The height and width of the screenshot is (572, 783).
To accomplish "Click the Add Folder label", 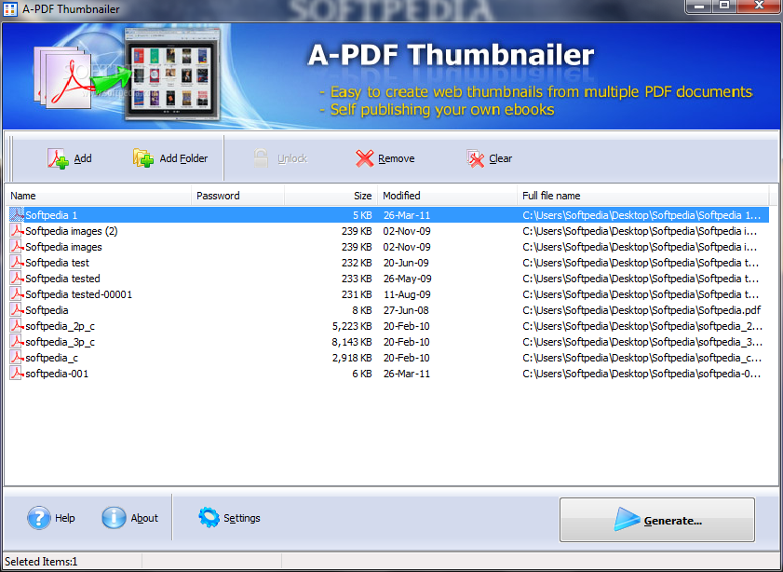I will (x=183, y=158).
